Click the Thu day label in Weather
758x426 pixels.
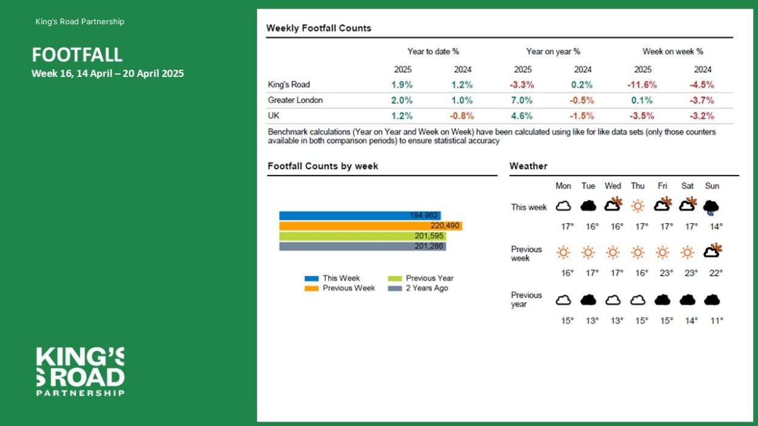[x=637, y=186]
